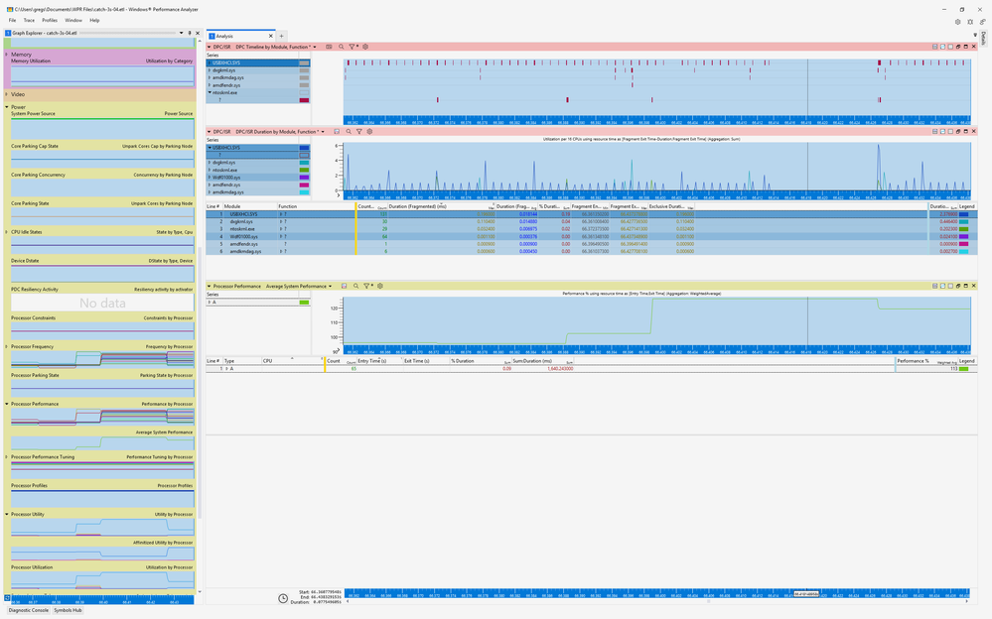The width and height of the screenshot is (992, 619).
Task: Open filter in Processor Performance panel
Action: pos(367,286)
